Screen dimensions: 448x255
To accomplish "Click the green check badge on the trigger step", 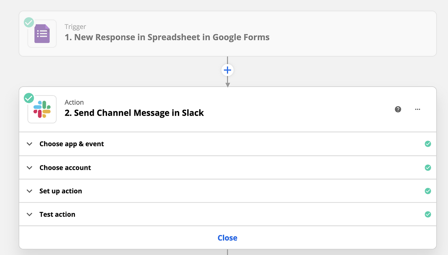I will [x=29, y=23].
